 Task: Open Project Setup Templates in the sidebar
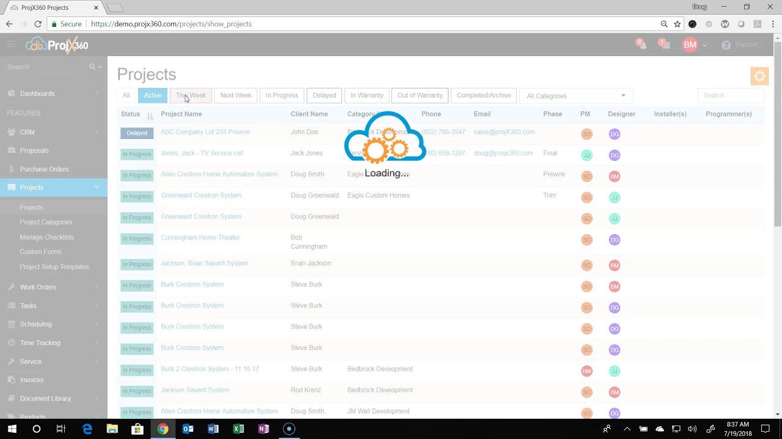tap(54, 266)
